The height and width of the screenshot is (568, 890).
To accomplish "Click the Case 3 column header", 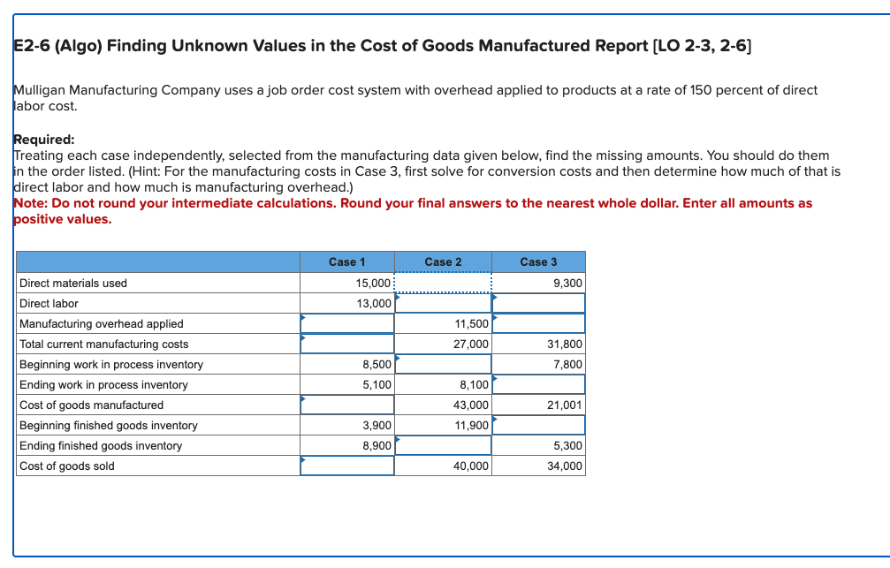I will (x=538, y=262).
